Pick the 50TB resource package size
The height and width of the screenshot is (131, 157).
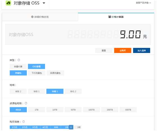tap(73, 110)
